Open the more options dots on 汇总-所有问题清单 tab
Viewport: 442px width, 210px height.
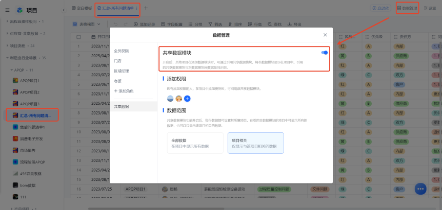[137, 8]
